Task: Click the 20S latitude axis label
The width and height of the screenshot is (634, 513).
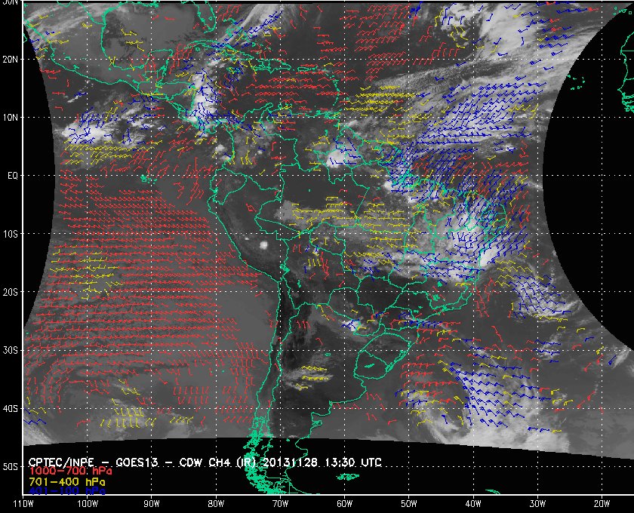Action: pos(10,292)
